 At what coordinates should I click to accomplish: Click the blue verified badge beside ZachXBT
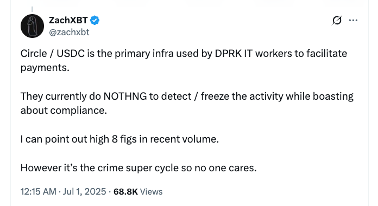pos(94,21)
